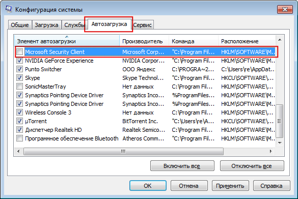Click the Отмена button
The width and height of the screenshot is (298, 199).
(189, 186)
